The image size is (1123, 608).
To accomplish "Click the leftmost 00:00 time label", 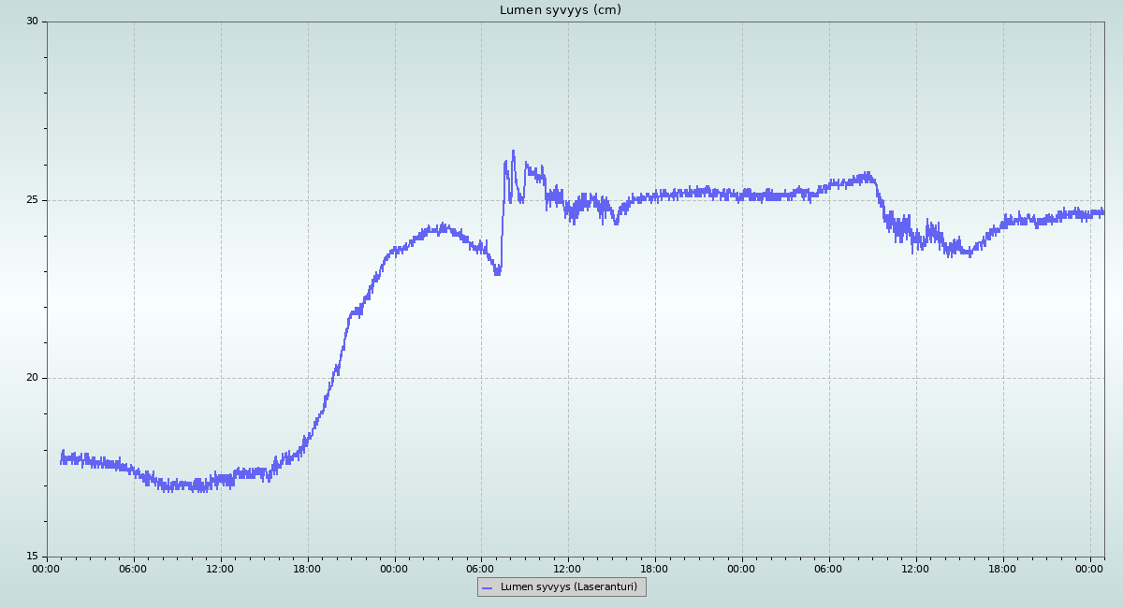I will coord(47,569).
